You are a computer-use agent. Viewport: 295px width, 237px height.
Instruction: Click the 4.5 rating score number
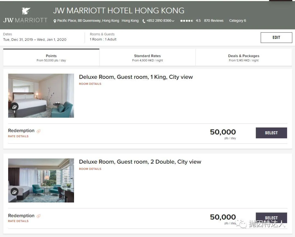pyautogui.click(x=198, y=21)
